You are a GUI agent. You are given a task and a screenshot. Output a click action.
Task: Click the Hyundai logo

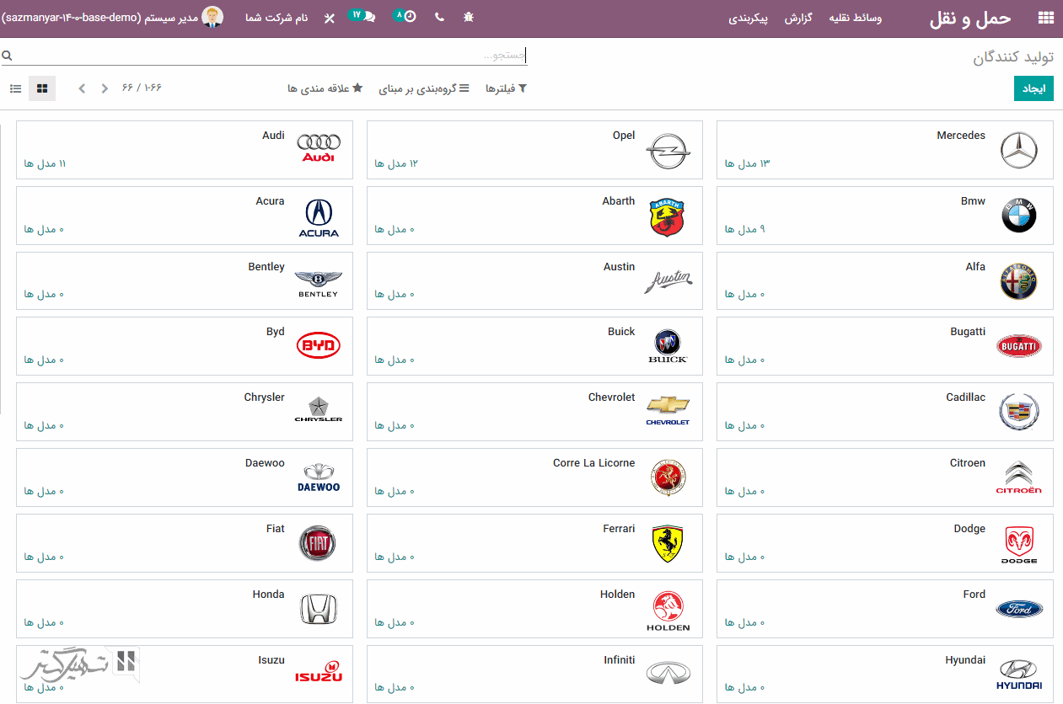[1018, 675]
